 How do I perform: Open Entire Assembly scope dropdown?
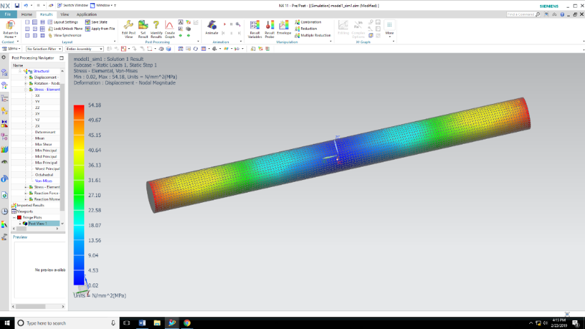coord(84,49)
